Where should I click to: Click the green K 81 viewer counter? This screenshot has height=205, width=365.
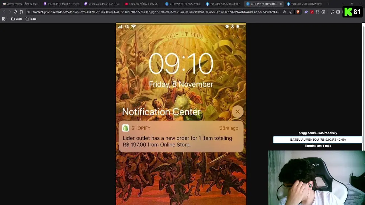click(x=352, y=12)
